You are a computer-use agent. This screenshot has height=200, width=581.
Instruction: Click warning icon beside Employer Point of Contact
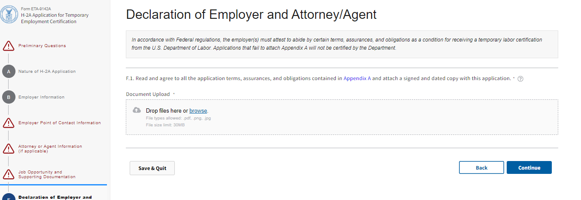click(9, 123)
